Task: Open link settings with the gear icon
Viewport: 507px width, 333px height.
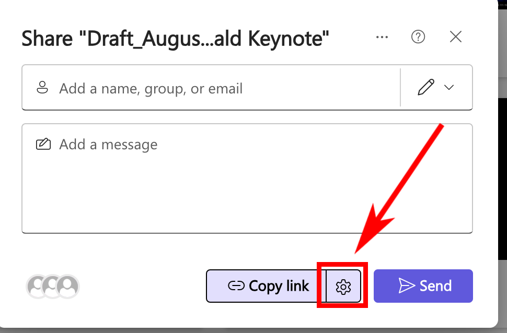Action: [x=343, y=287]
